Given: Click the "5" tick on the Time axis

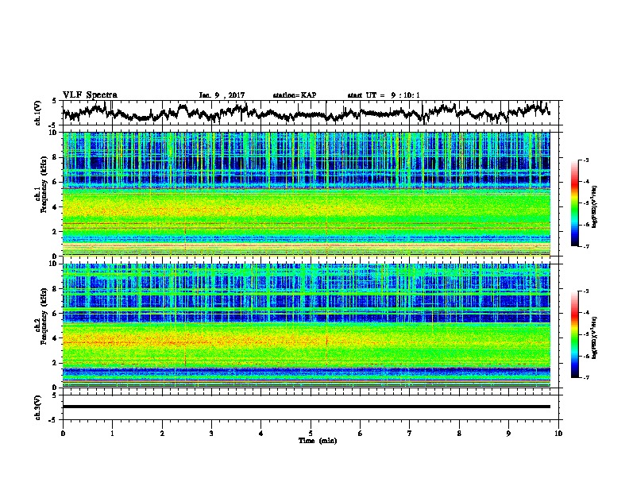Looking at the screenshot, I should (x=311, y=434).
